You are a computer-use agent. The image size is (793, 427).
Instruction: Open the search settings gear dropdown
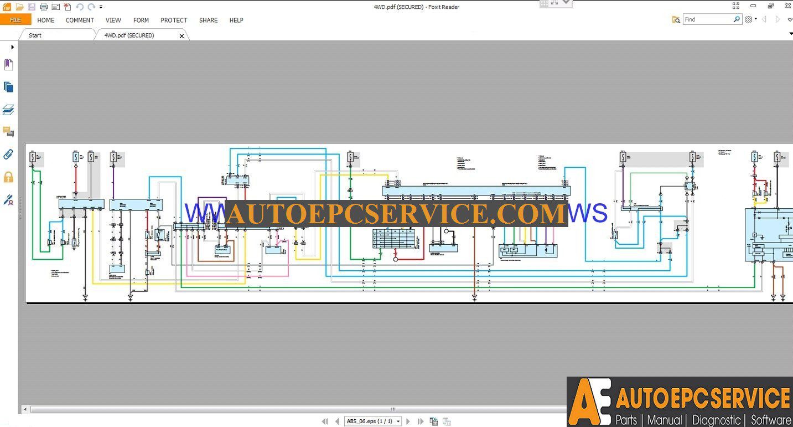[750, 19]
